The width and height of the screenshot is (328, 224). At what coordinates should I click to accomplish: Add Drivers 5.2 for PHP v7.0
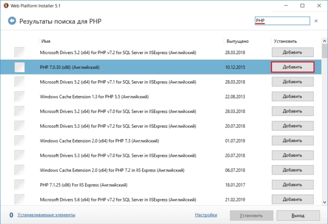coord(293,112)
